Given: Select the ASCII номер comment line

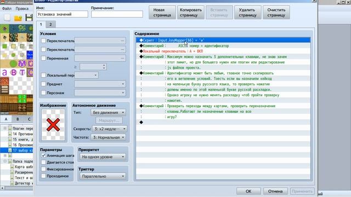Looking at the screenshot, I should pyautogui.click(x=223, y=46).
